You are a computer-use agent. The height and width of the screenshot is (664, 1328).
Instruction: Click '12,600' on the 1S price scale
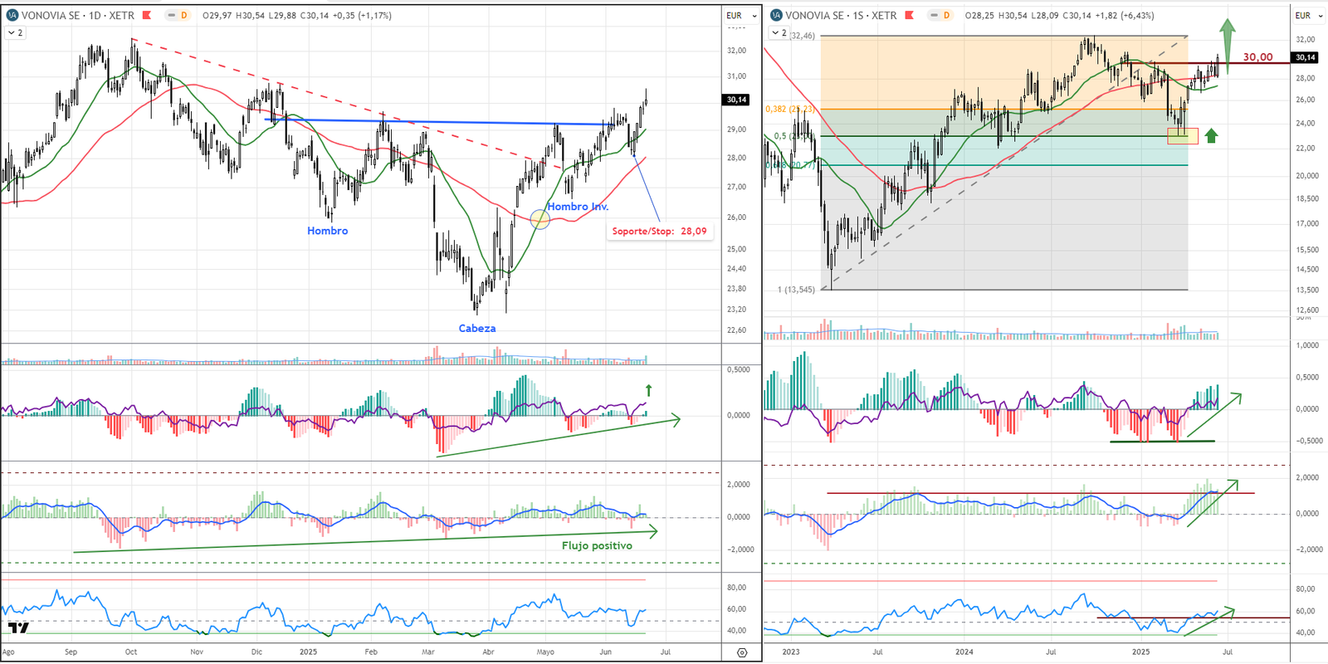pyautogui.click(x=1307, y=310)
